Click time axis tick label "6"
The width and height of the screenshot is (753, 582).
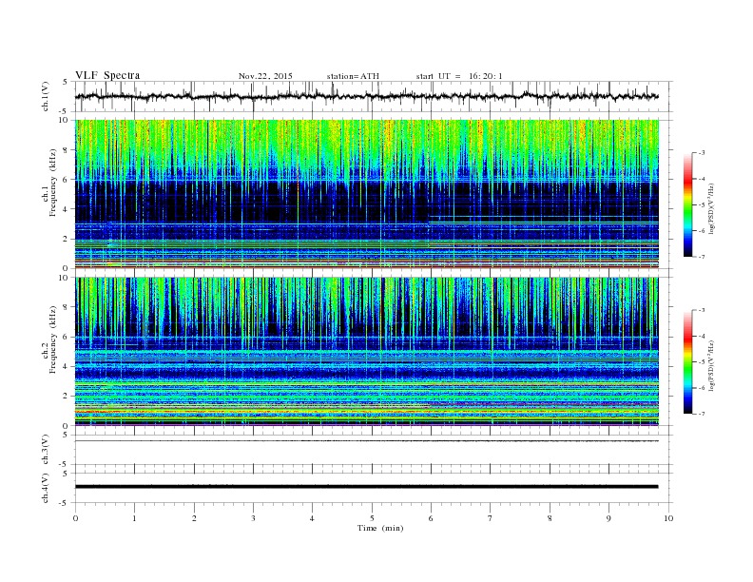coord(431,518)
